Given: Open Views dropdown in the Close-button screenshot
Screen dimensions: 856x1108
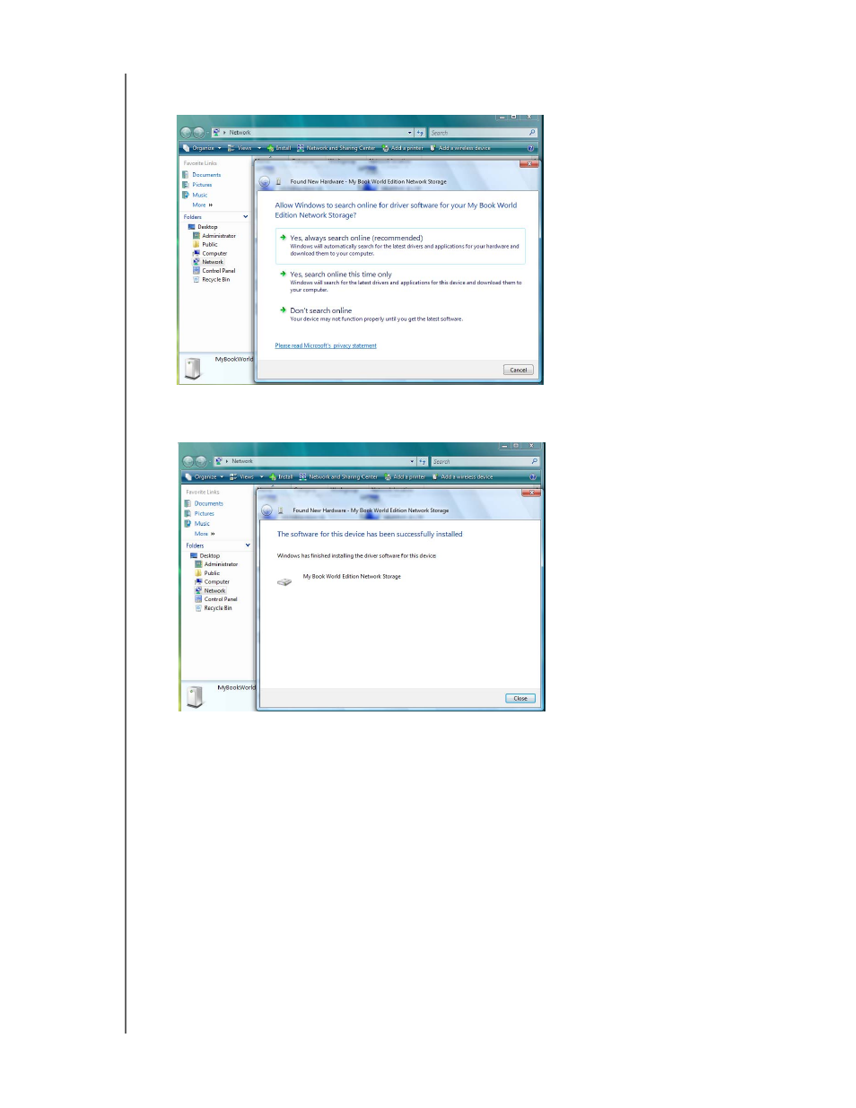Looking at the screenshot, I should 246,476.
